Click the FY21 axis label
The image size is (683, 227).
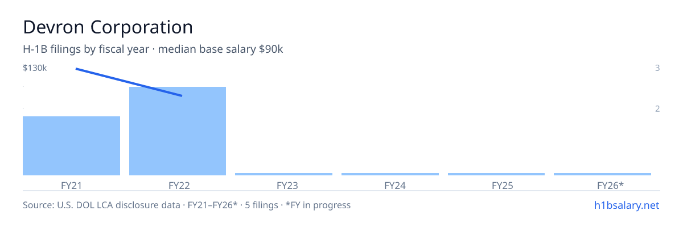71,185
